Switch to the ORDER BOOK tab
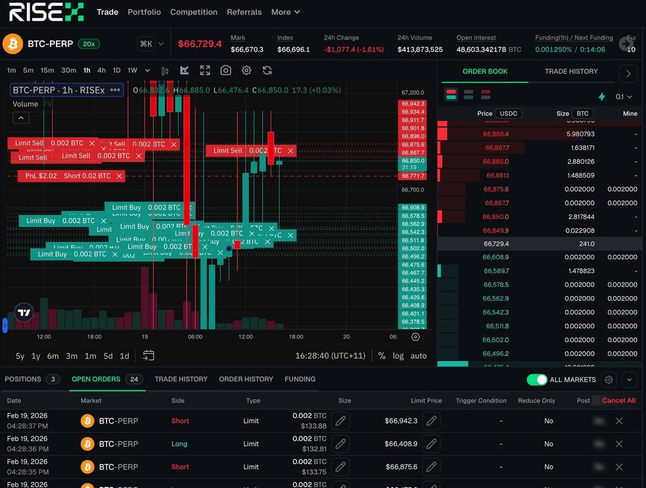Viewport: 646px width, 488px height. point(485,71)
